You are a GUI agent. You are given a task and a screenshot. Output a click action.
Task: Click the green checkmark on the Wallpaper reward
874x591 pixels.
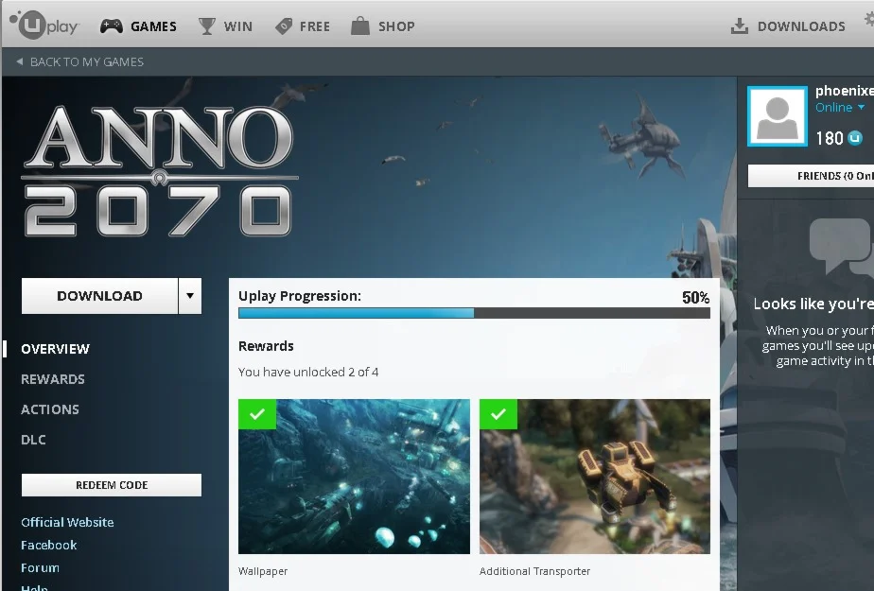[257, 414]
